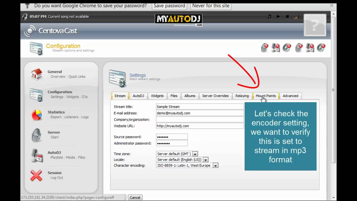The height and width of the screenshot is (201, 357).
Task: Click the Cancel button
Action: tap(135, 197)
